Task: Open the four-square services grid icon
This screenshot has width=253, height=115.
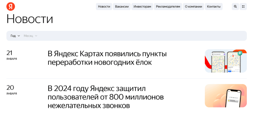Action: pos(243,6)
